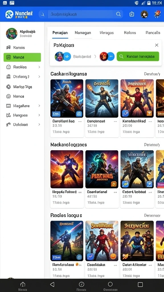164x292 pixels.
Task: Select the highlighted Manda sidebar item
Action: tap(22, 57)
